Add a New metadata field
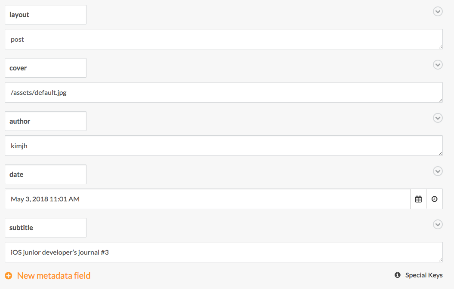The height and width of the screenshot is (289, 454). coord(54,276)
